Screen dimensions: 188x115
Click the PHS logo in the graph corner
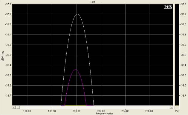pyautogui.click(x=168, y=7)
